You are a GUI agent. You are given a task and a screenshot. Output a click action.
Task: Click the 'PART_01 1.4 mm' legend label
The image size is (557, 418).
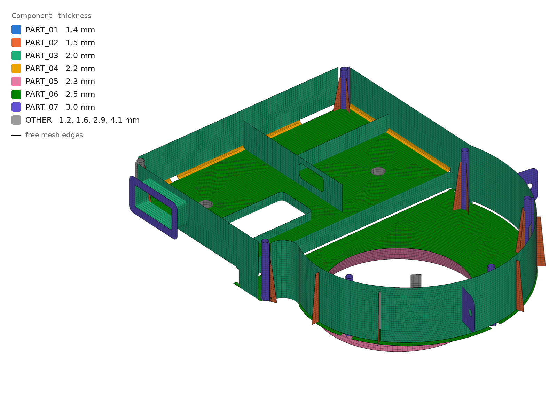pyautogui.click(x=60, y=30)
